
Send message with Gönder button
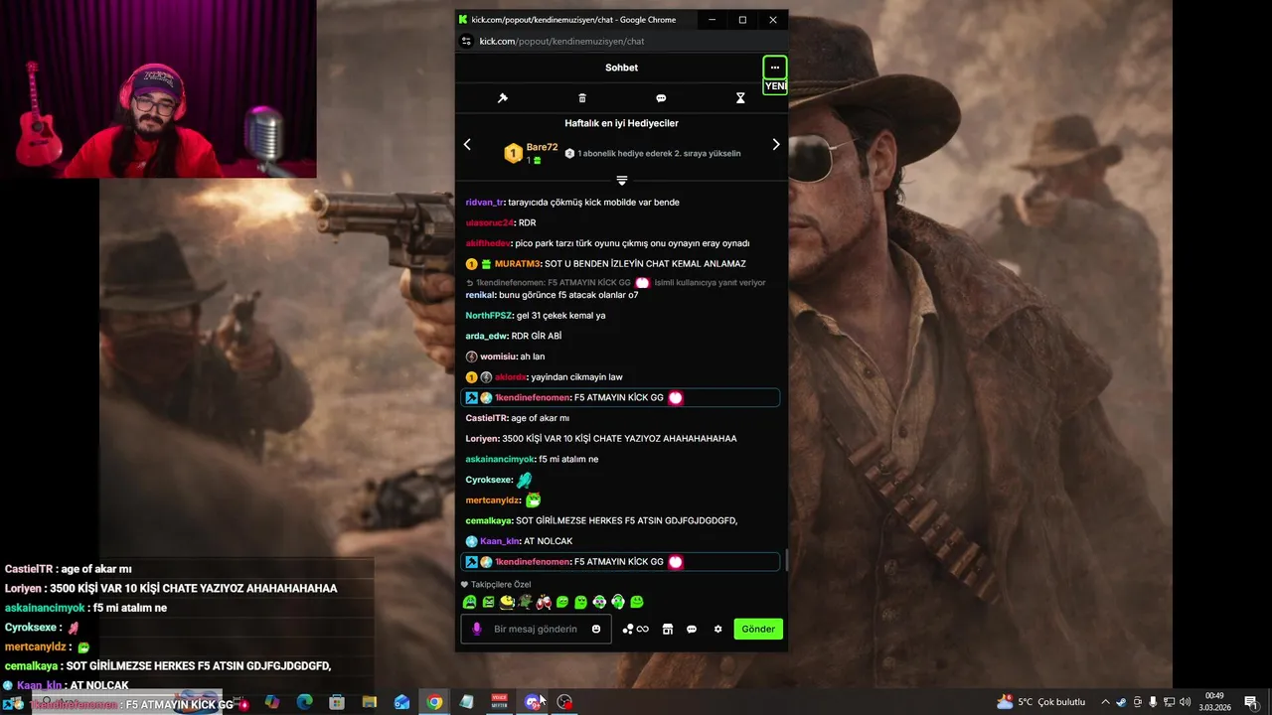tap(758, 629)
